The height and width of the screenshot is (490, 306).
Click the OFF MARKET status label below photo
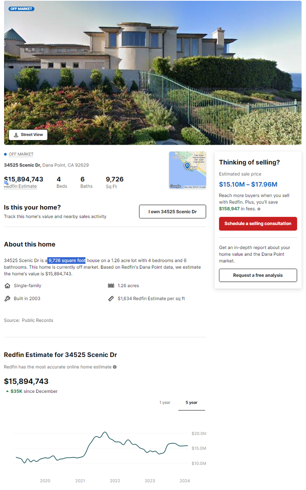point(21,154)
